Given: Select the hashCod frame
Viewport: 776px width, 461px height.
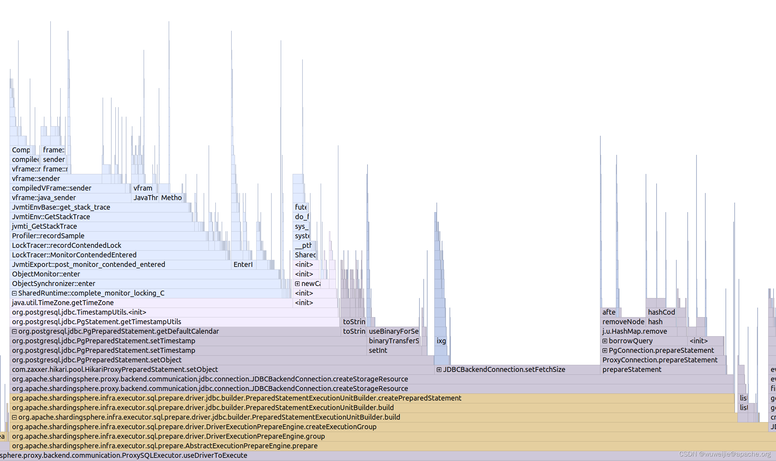Looking at the screenshot, I should click(x=661, y=312).
